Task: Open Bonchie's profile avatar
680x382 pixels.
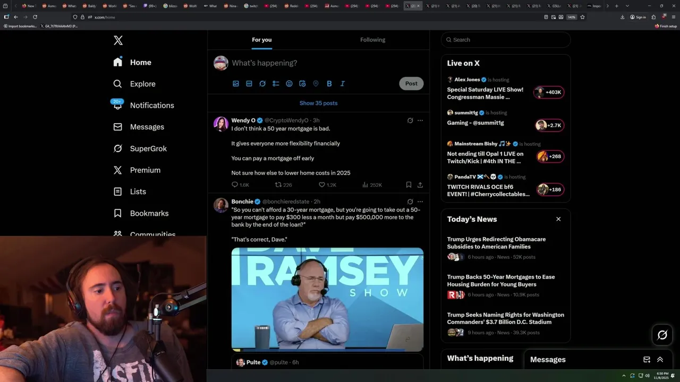Action: pyautogui.click(x=221, y=205)
